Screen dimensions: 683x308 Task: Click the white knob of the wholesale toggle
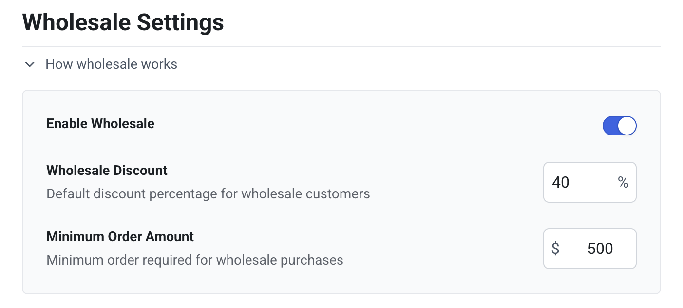click(x=627, y=126)
